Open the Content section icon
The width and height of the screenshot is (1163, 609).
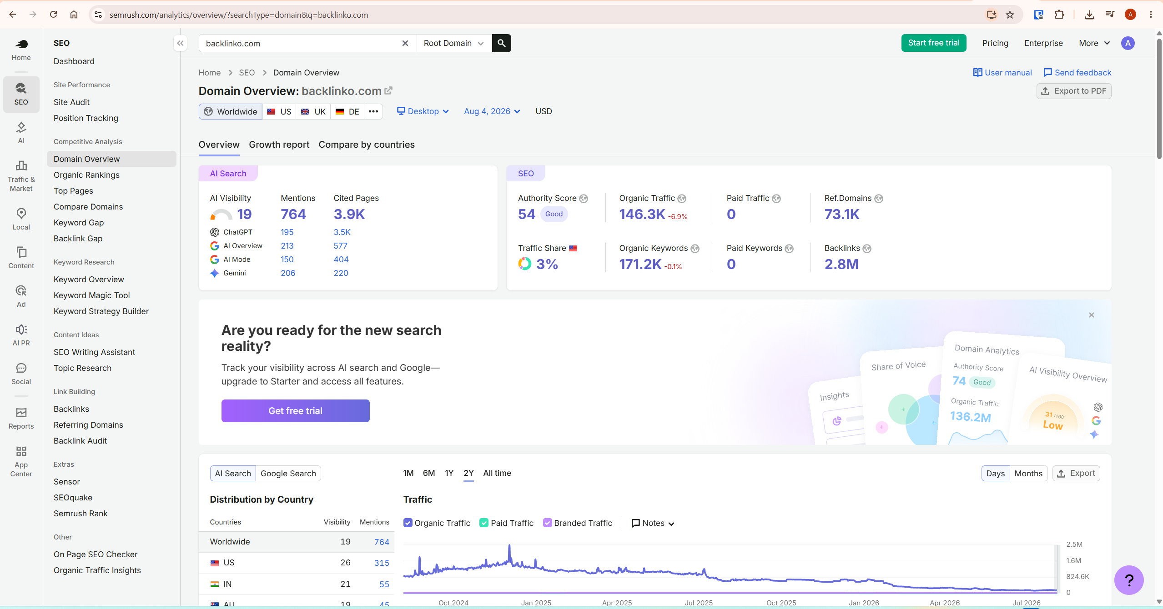(21, 258)
